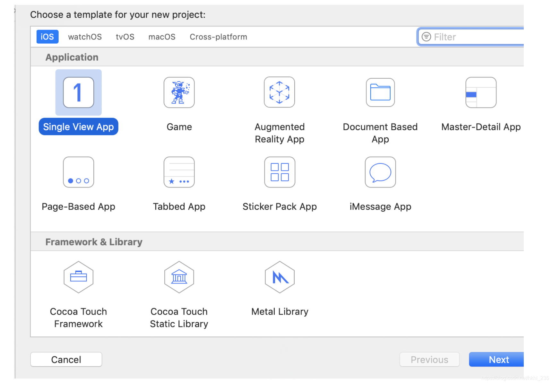This screenshot has height=384, width=552.
Task: Click the 'Sticker Pack App' label
Action: tap(280, 206)
